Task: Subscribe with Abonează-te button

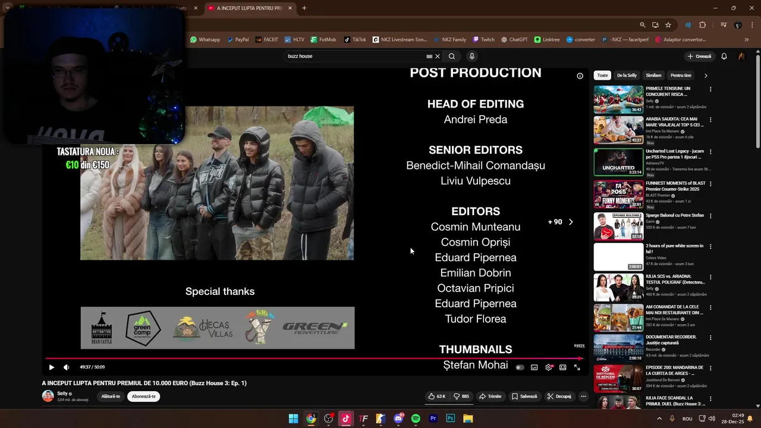Action: pos(143,396)
